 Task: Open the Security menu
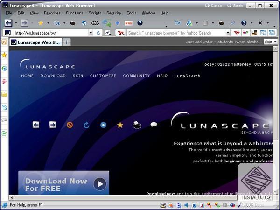click(x=114, y=13)
